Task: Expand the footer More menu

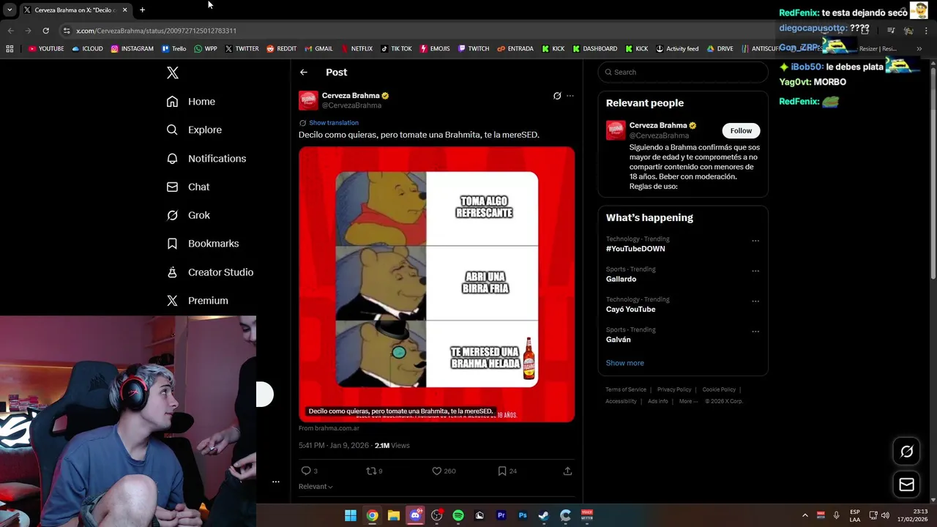Action: (x=688, y=401)
